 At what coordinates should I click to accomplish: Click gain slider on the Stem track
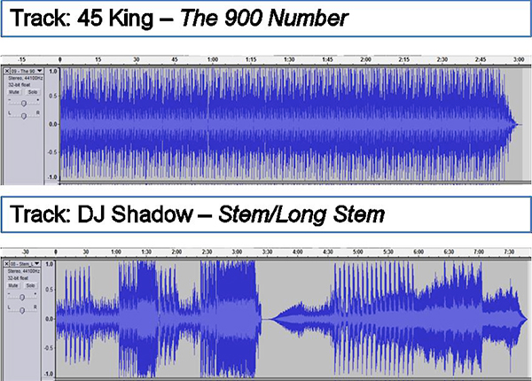(x=24, y=297)
